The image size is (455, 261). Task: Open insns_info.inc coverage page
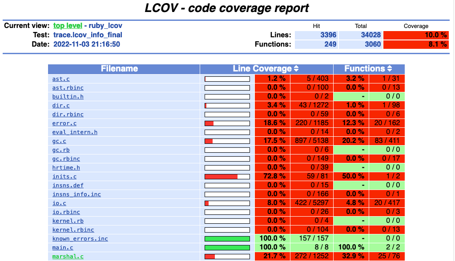(x=77, y=194)
